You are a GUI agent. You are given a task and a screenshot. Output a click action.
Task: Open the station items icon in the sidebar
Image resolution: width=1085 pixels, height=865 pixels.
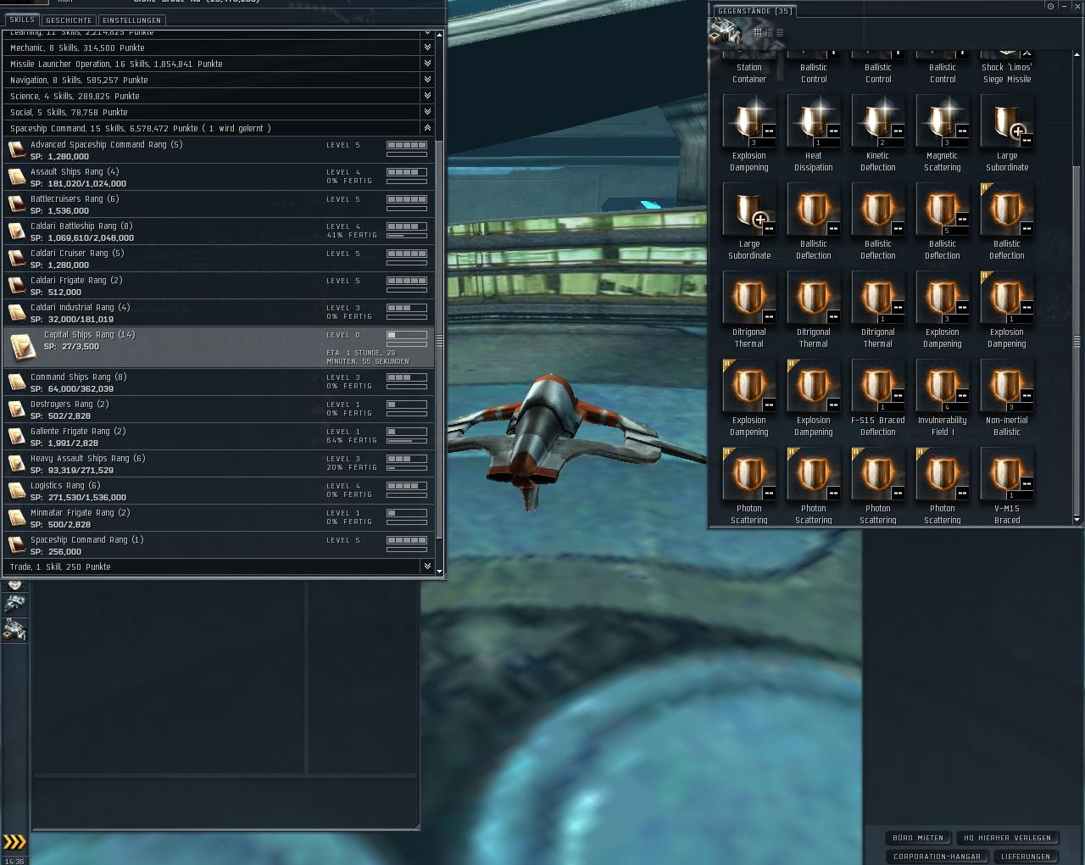coord(15,629)
